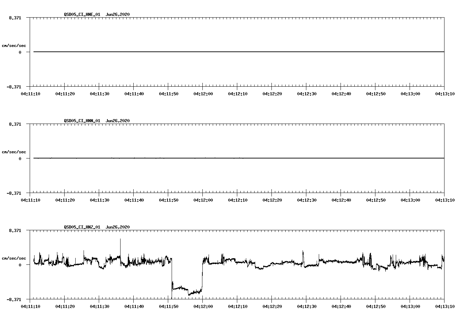Click the 8.371 upper limit on HNZ plot
This screenshot has height=319, width=469.
(15, 230)
